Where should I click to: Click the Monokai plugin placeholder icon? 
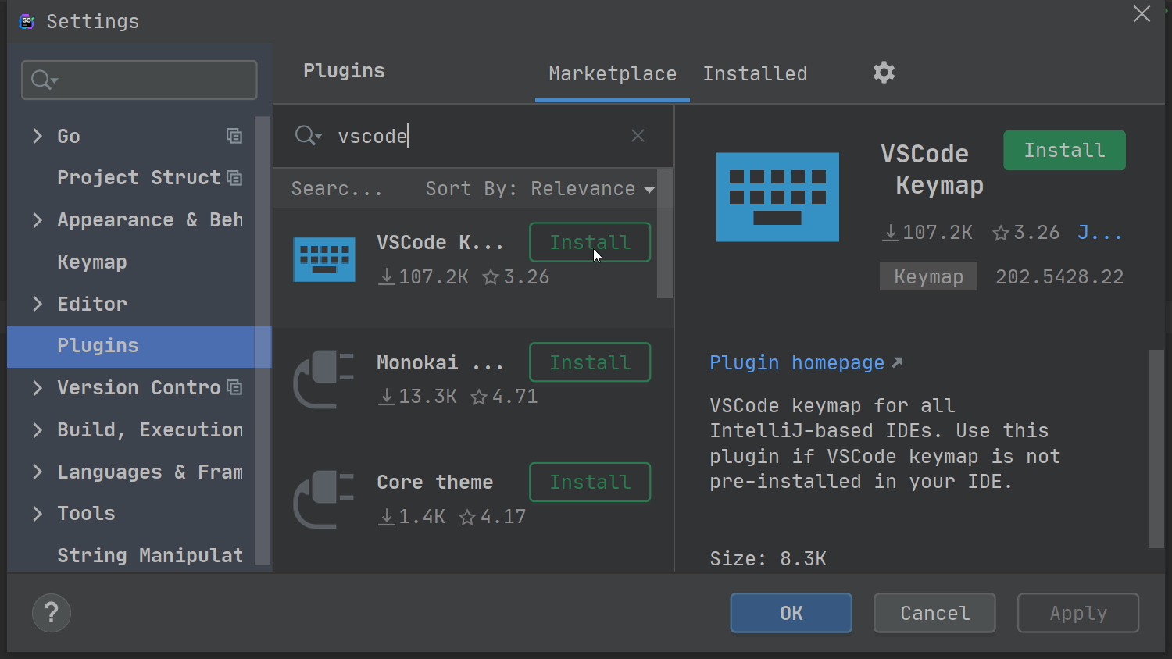(323, 380)
